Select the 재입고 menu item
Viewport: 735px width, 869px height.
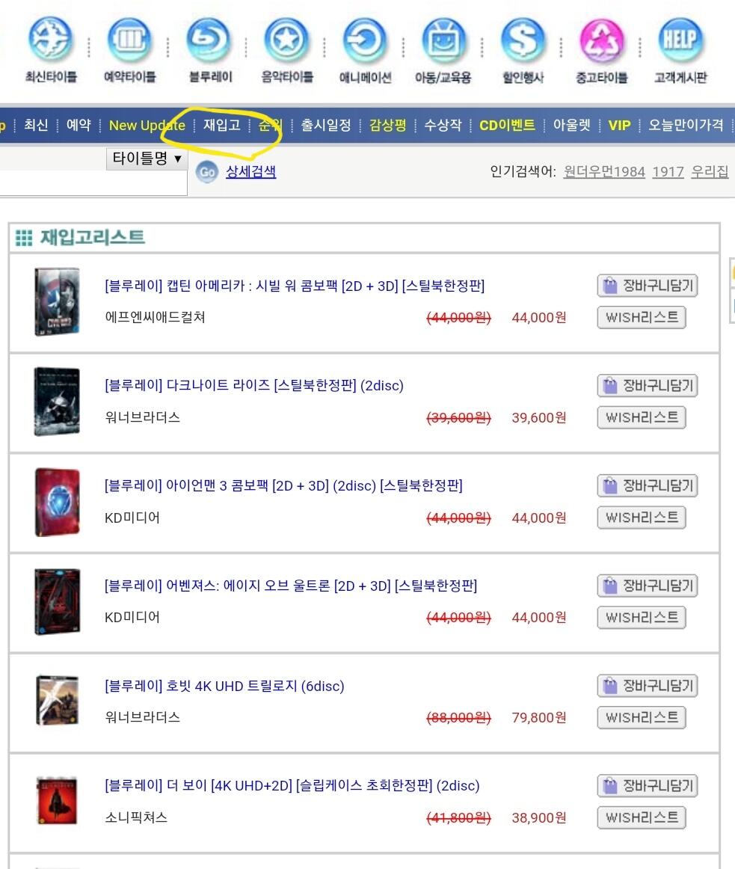pos(222,125)
